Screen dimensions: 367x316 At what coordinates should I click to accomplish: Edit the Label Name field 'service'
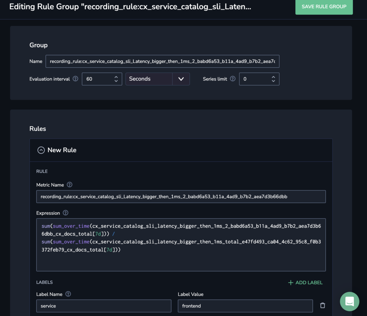(x=104, y=306)
